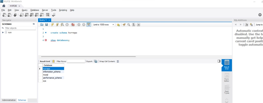Open the Database menu
Image resolution: width=263 pixels, height=103 pixels.
(35, 10)
